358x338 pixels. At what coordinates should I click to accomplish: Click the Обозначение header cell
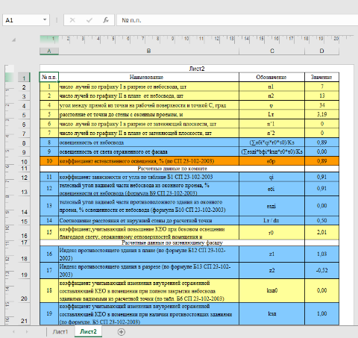tap(271, 77)
